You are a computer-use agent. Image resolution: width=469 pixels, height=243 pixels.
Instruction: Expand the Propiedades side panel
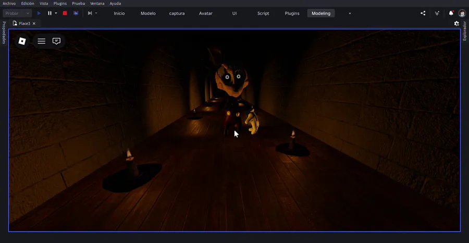[x=4, y=32]
